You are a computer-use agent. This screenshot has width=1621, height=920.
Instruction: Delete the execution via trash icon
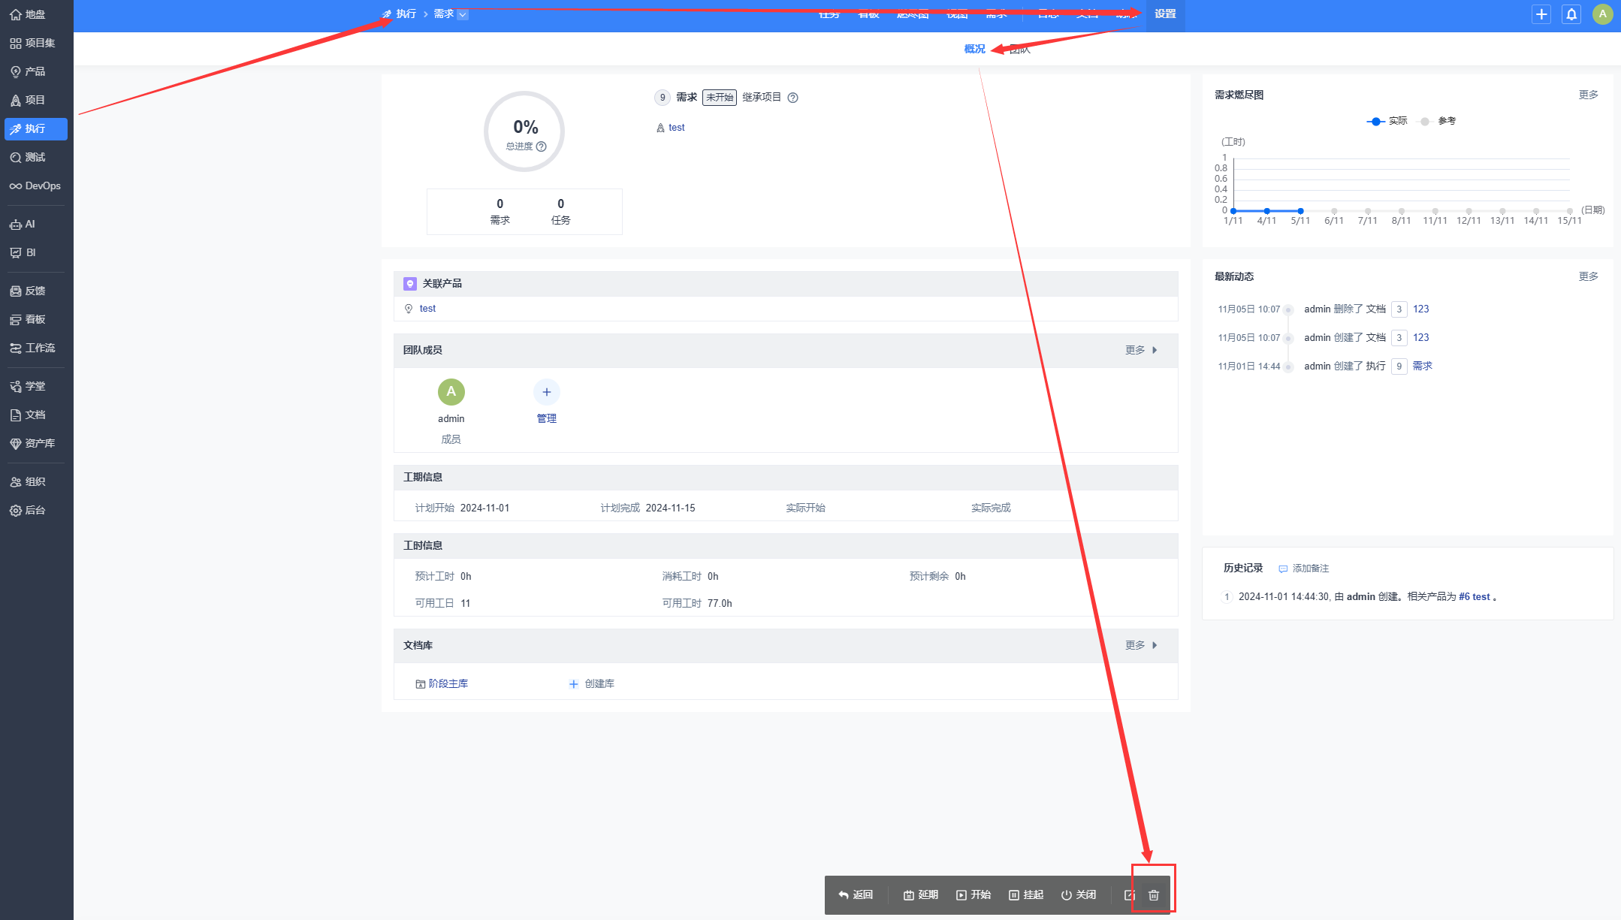1154,894
